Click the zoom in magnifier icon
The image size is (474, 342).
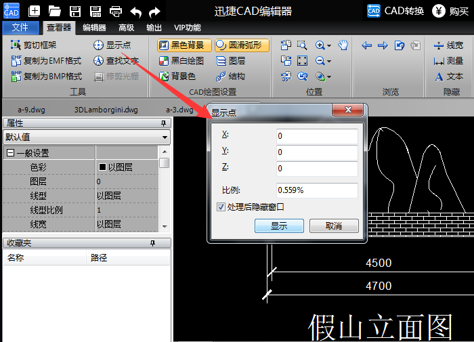click(320, 45)
